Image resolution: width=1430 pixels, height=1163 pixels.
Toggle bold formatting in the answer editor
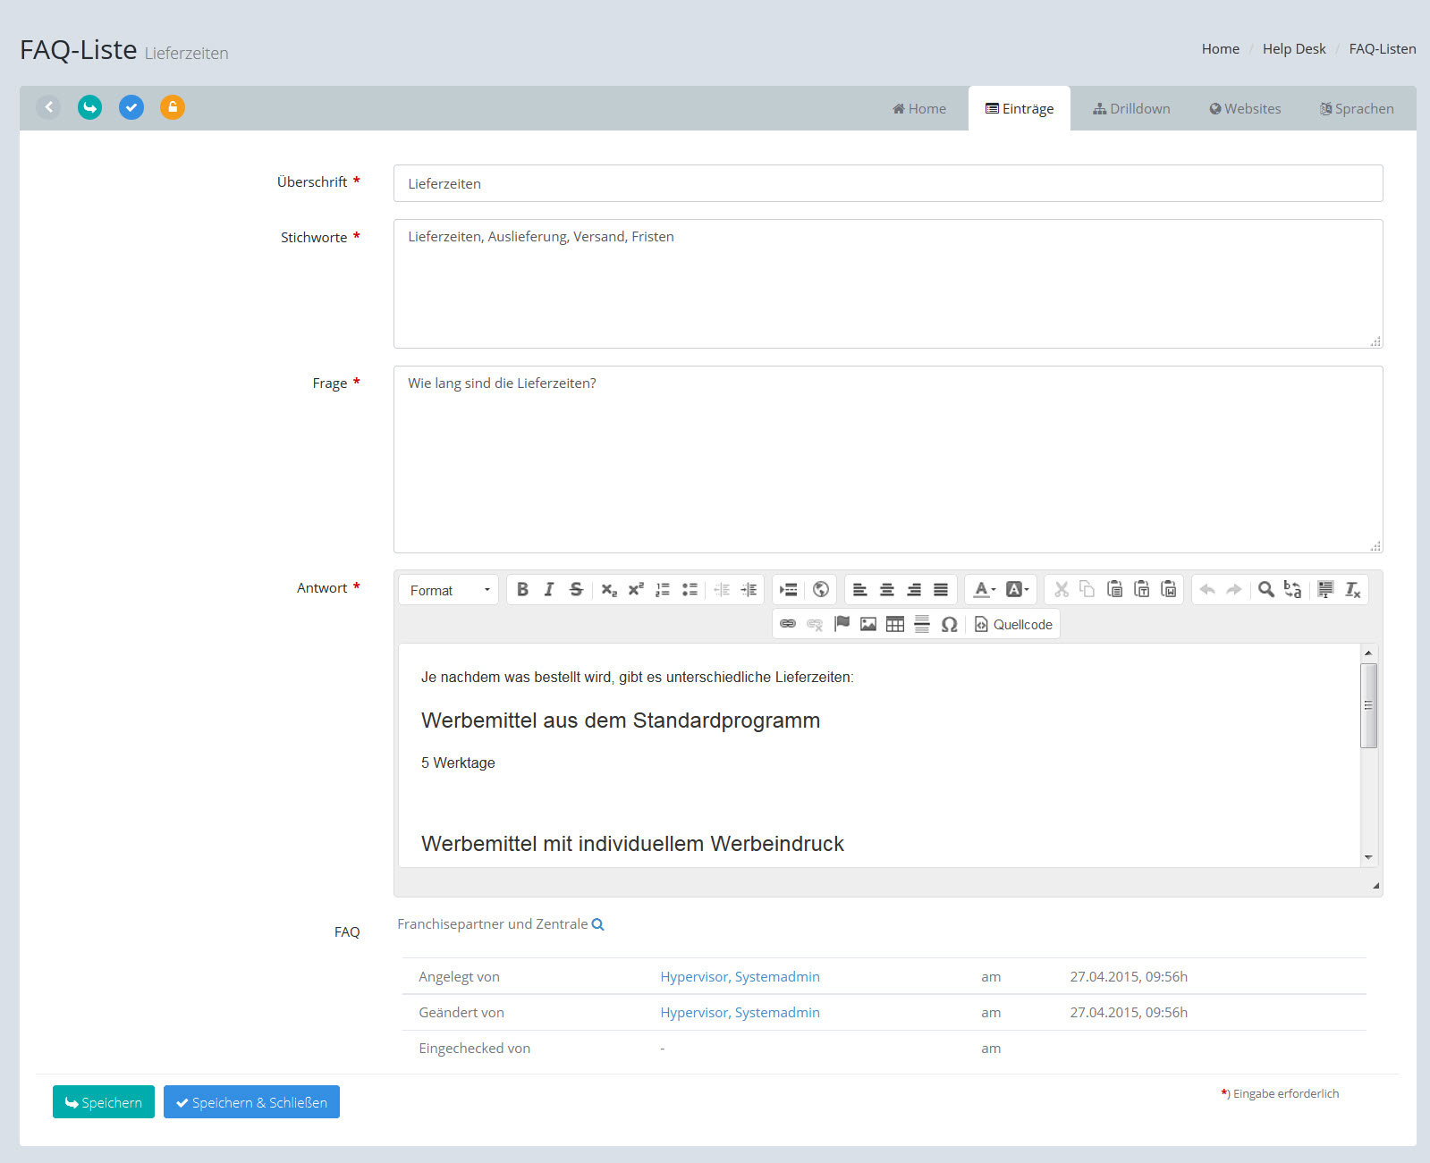pos(522,590)
